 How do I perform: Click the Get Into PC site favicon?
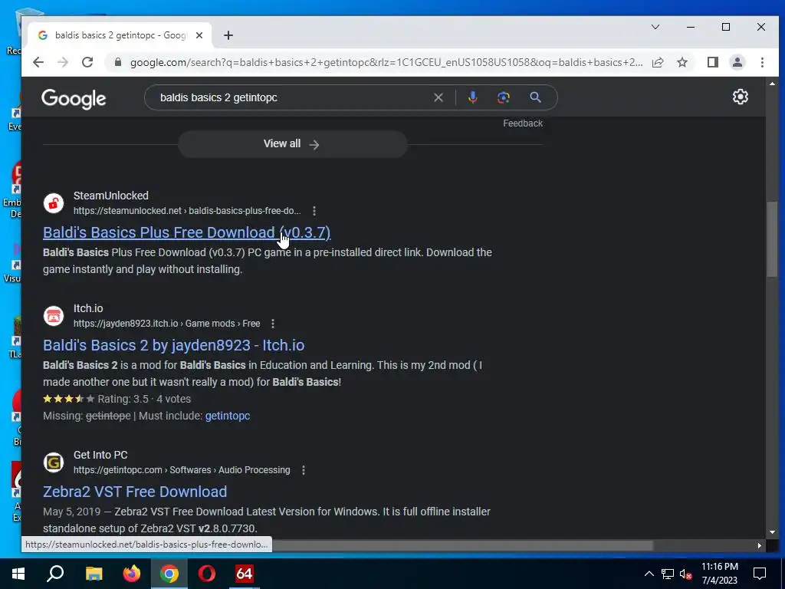(x=54, y=462)
